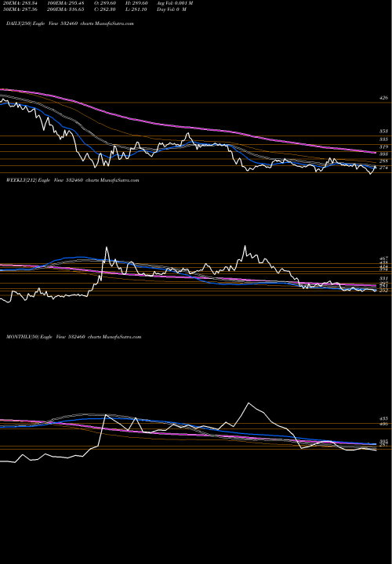Click the 319 price label on daily chart
392x564 pixels.
coord(383,146)
